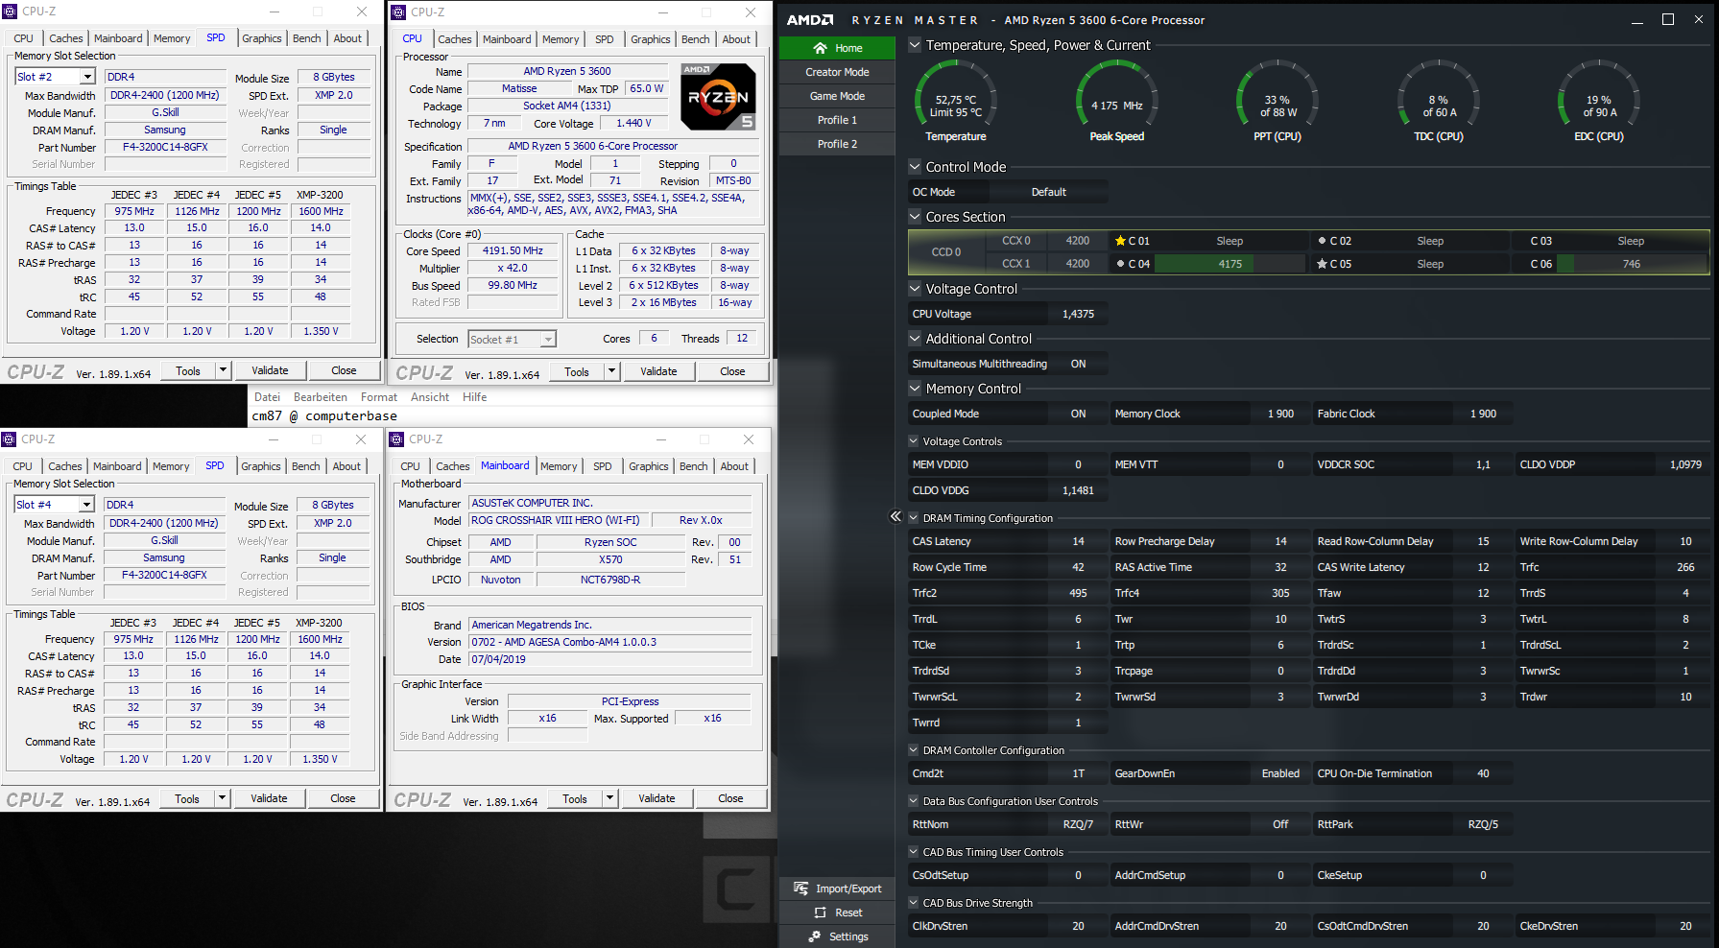
Task: Click CPU-Z app icon in bottom-right Mainboard window
Action: click(396, 439)
